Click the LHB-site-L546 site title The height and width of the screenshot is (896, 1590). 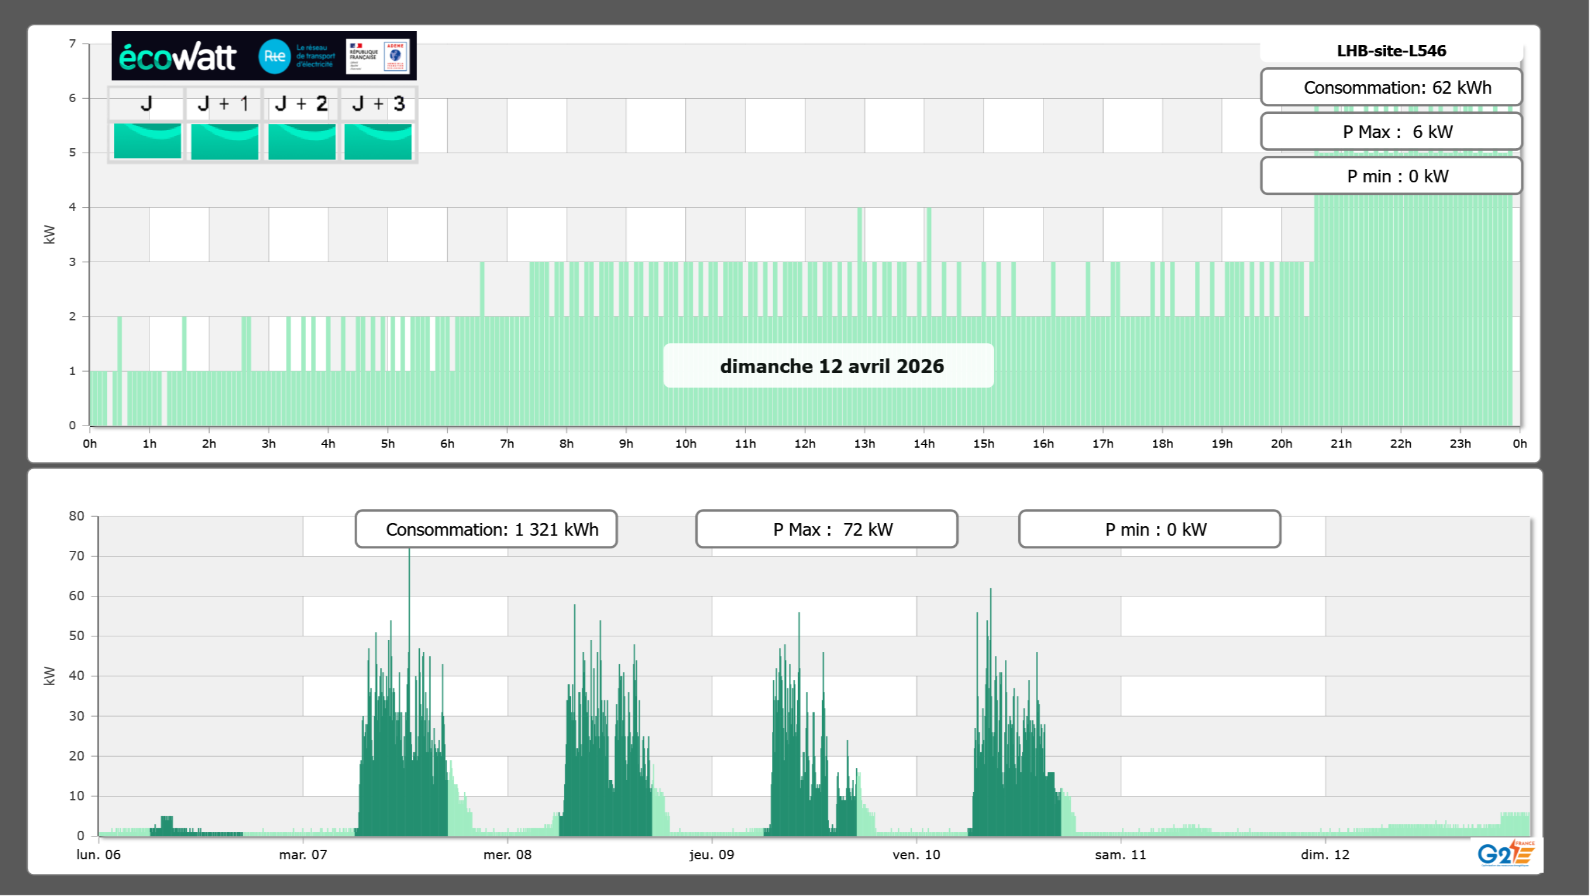1391,51
